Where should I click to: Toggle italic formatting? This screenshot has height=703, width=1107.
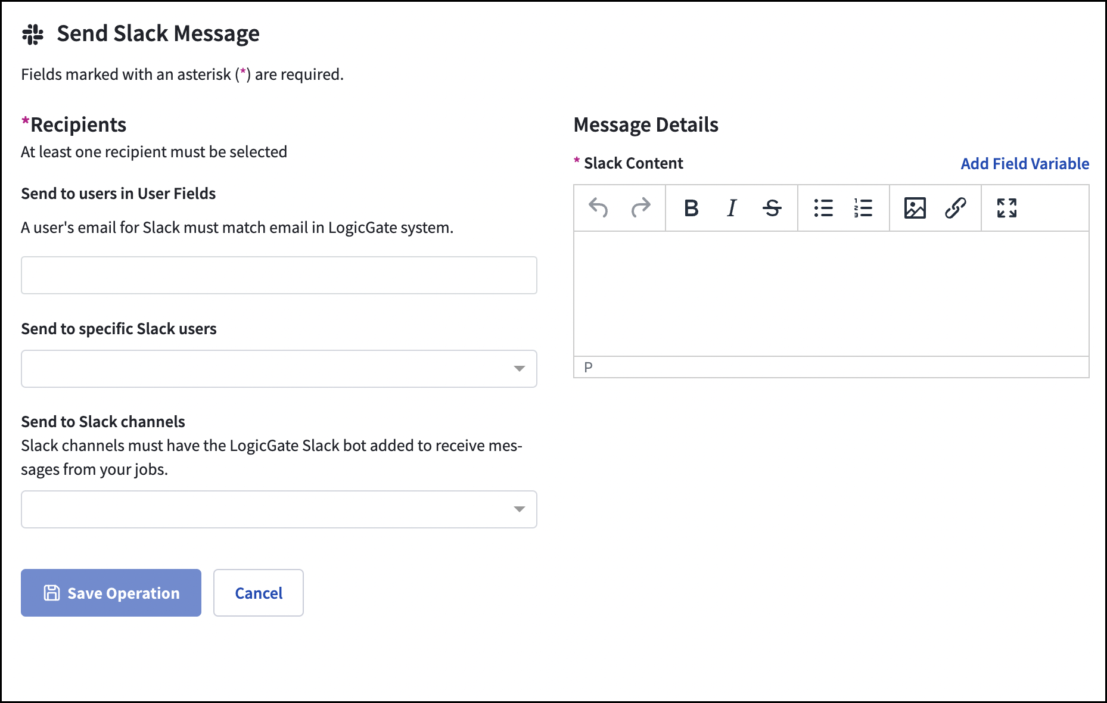tap(732, 208)
